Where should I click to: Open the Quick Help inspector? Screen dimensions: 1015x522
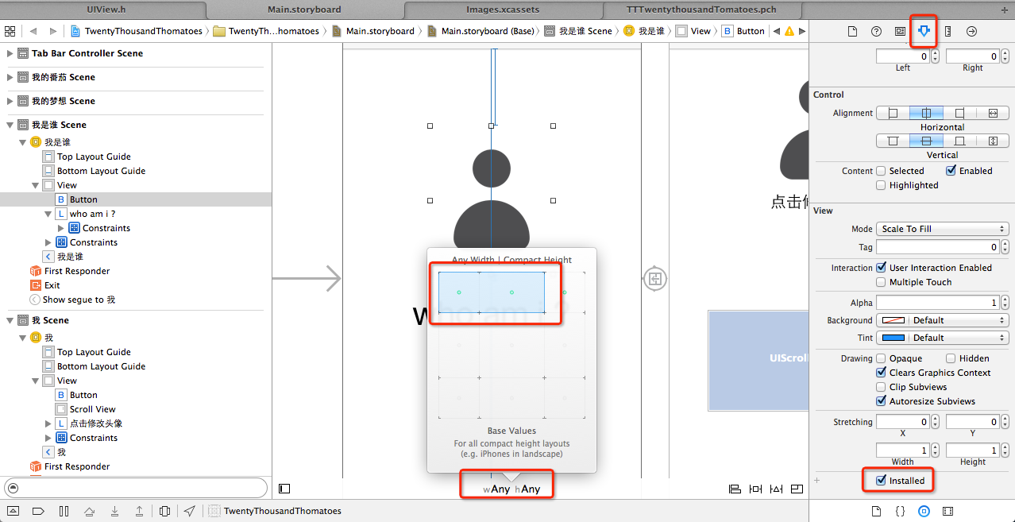[876, 31]
